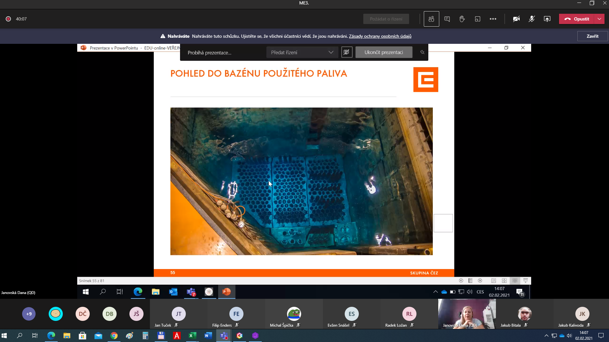Click the shared screen's Outlook taskbar icon
609x342 pixels.
pyautogui.click(x=173, y=292)
